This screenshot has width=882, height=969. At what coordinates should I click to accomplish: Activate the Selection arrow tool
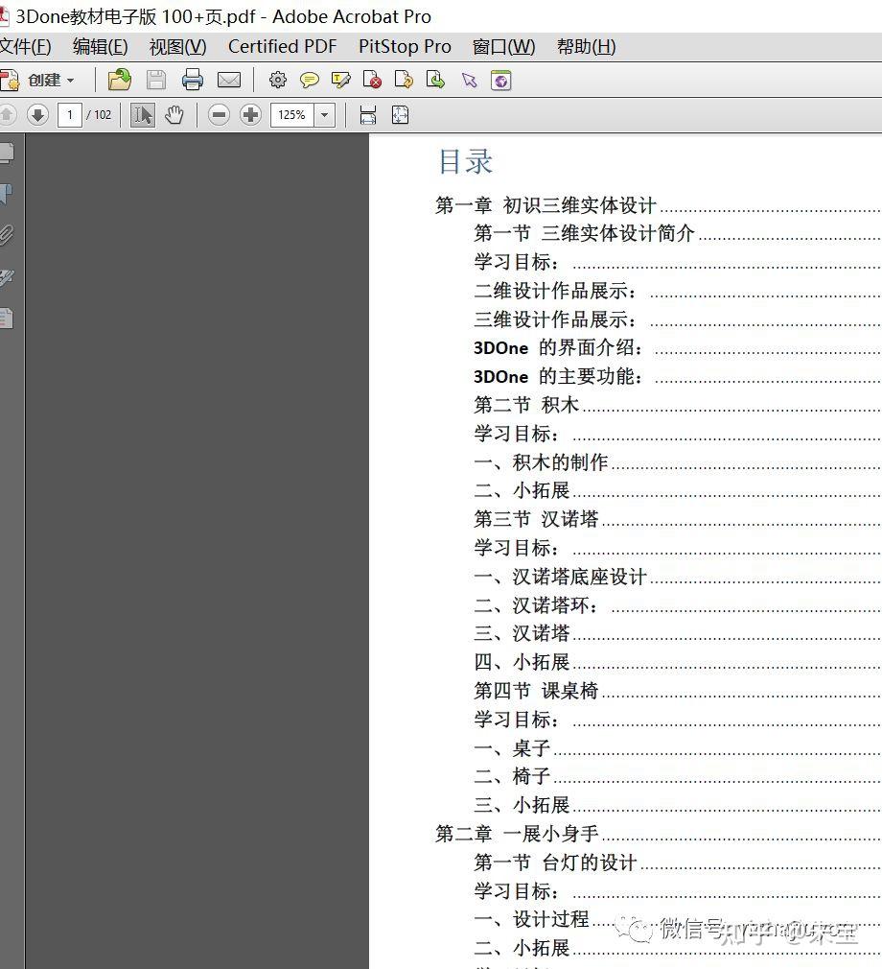[x=145, y=114]
